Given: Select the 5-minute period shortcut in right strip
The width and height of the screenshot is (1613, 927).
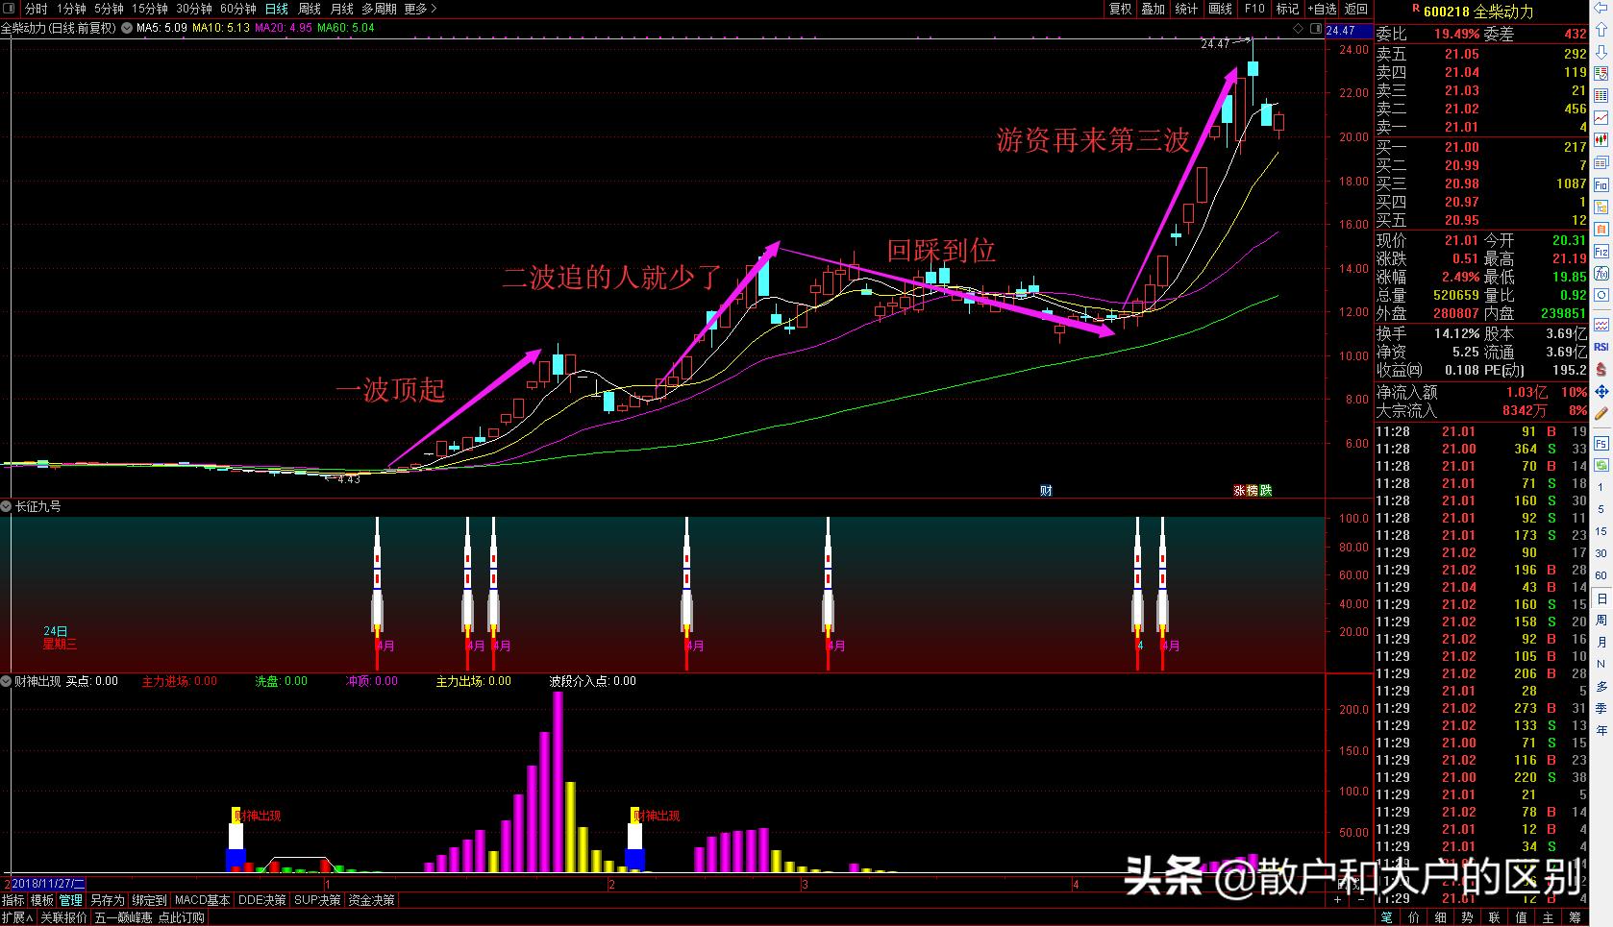Looking at the screenshot, I should (x=1601, y=509).
